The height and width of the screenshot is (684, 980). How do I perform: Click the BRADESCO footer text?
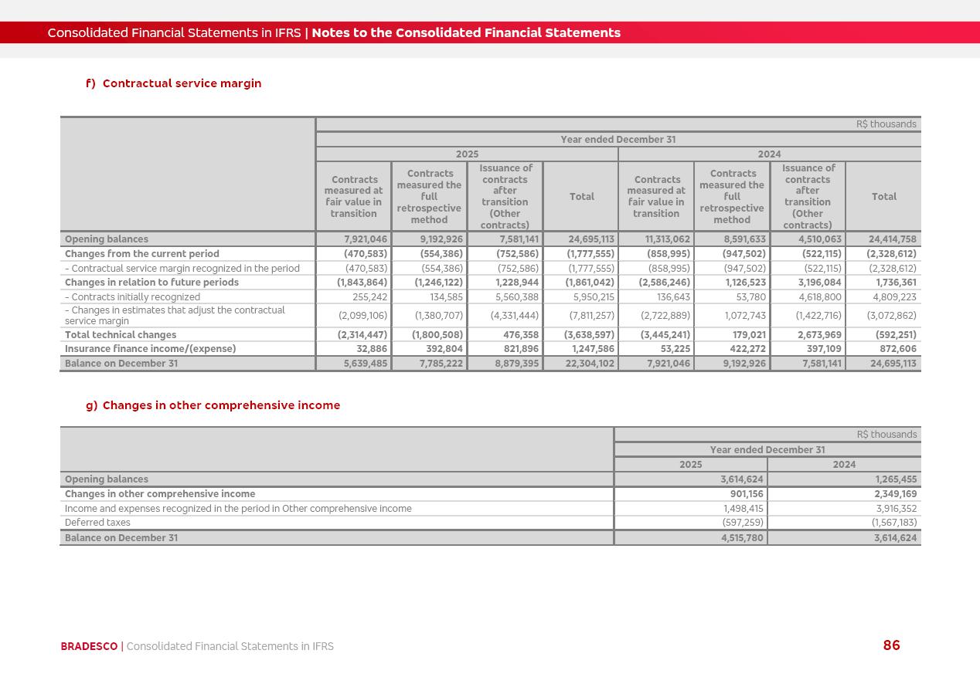tap(89, 646)
